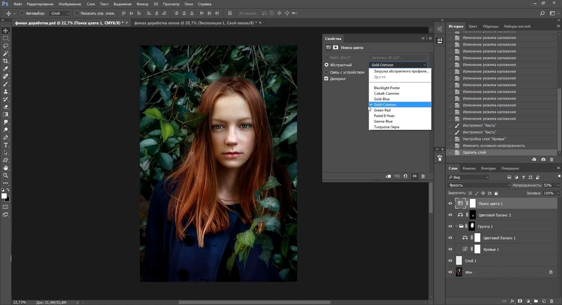The width and height of the screenshot is (562, 305).
Task: Open the Заливка fill dropdown arrow
Action: pos(558,193)
